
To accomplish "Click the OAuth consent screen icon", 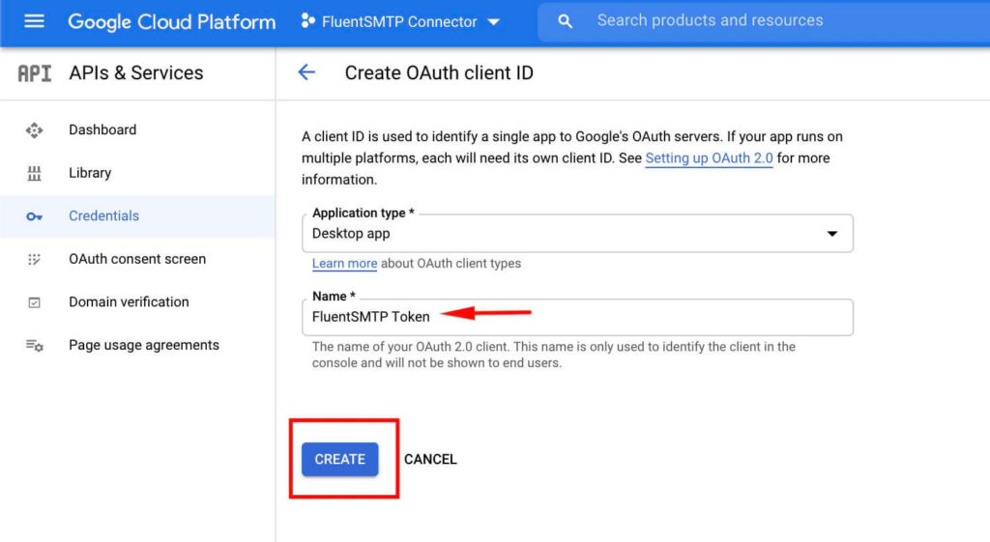I will click(34, 259).
